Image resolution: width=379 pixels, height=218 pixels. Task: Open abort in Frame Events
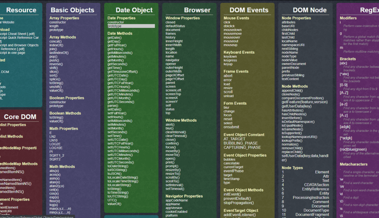tap(228, 76)
